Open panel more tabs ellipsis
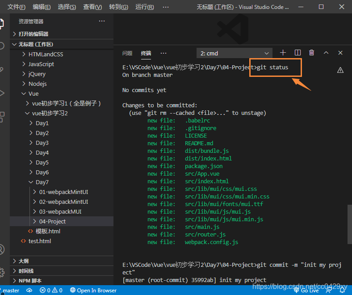 163,53
